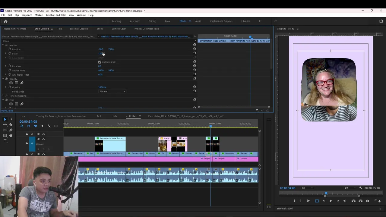The height and width of the screenshot is (217, 386).
Task: Expand Time Remapping effect
Action: (x=3, y=96)
